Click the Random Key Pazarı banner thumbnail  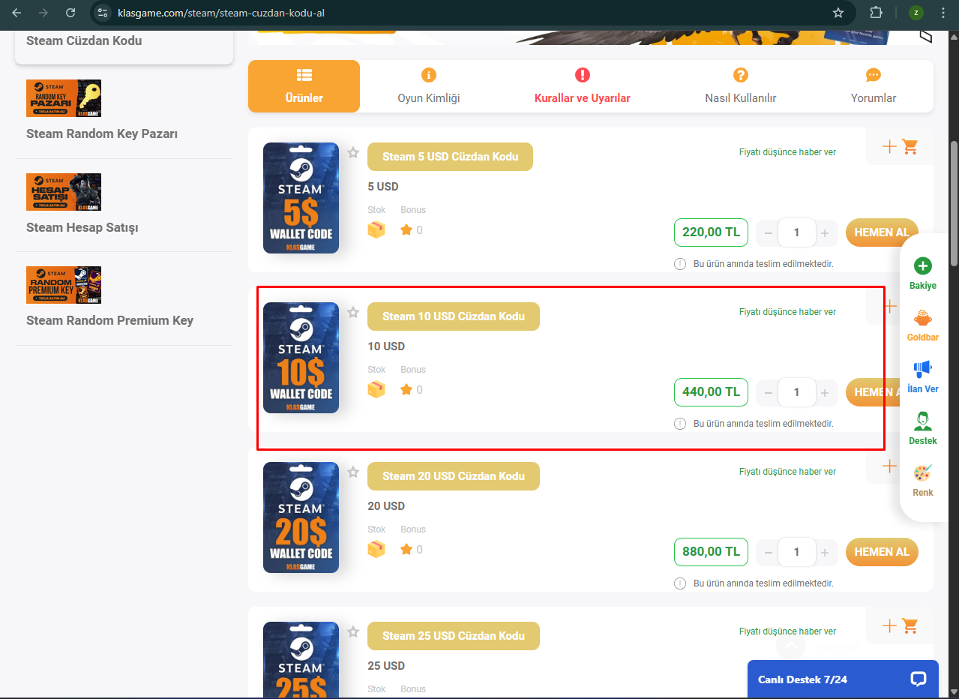point(64,98)
